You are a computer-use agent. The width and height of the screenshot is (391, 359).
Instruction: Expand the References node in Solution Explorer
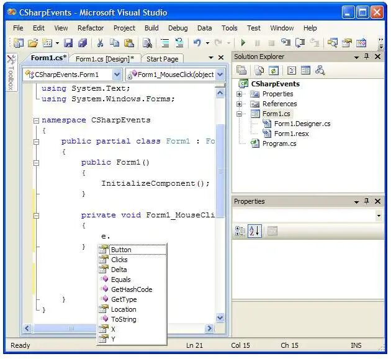pos(239,104)
